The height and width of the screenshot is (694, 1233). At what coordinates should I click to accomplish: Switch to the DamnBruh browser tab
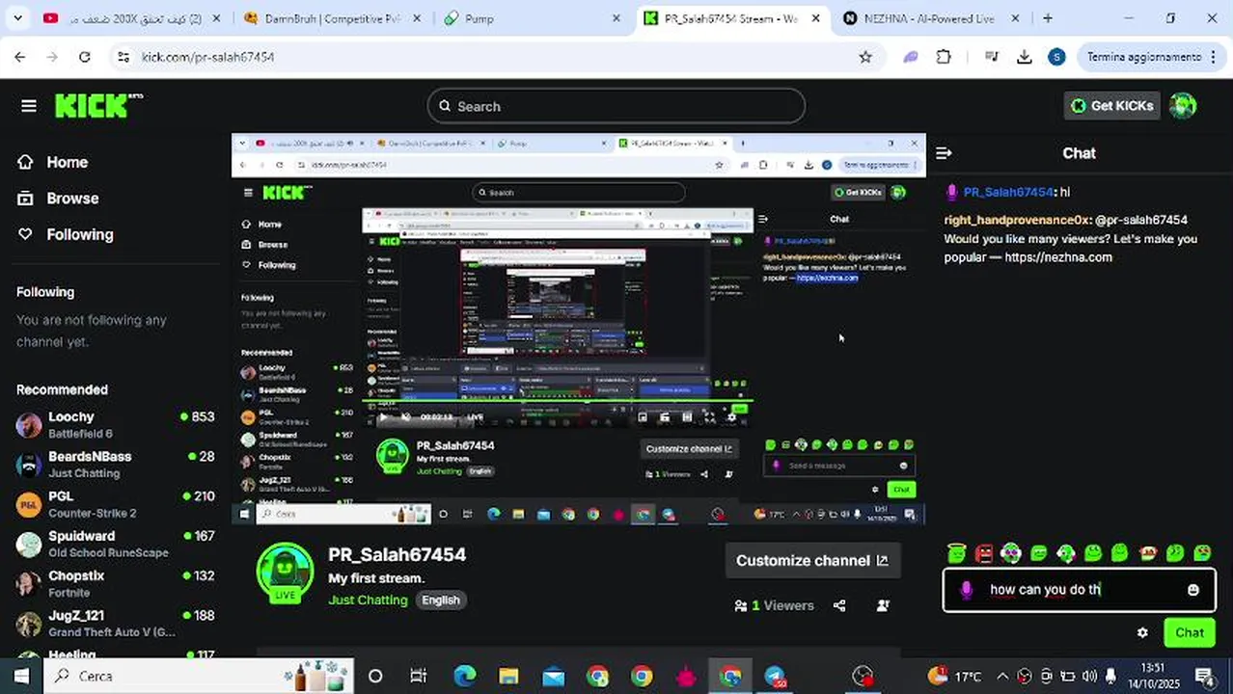coord(331,18)
